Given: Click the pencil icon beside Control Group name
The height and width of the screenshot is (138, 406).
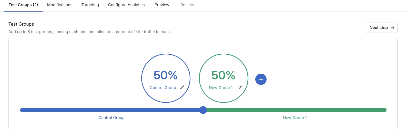Looking at the screenshot, I should click(x=182, y=87).
